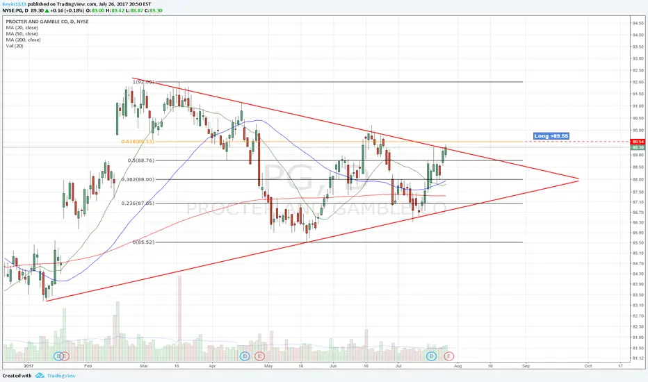Select the MA (20, close) indicator label

(22, 28)
